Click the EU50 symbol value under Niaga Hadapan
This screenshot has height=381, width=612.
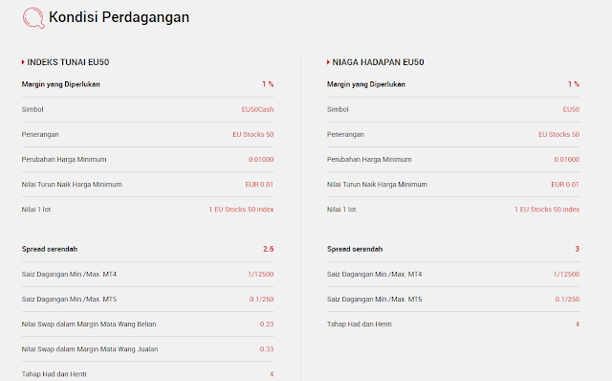pyautogui.click(x=571, y=109)
